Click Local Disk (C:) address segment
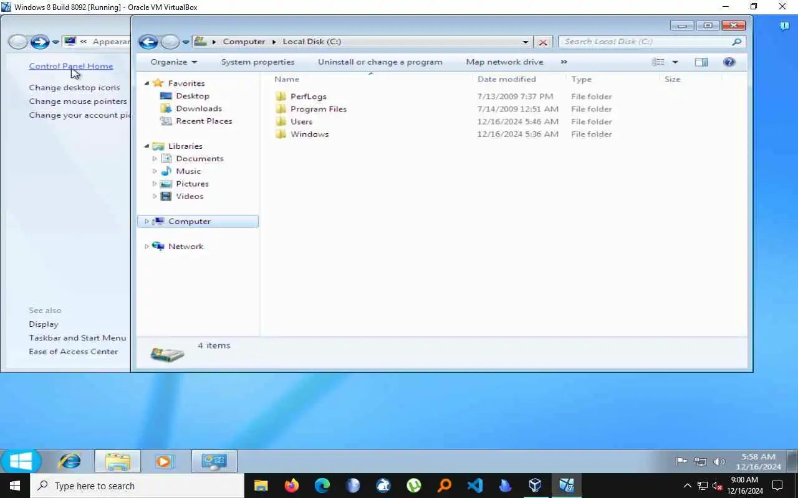Image resolution: width=798 pixels, height=498 pixels. [x=312, y=42]
